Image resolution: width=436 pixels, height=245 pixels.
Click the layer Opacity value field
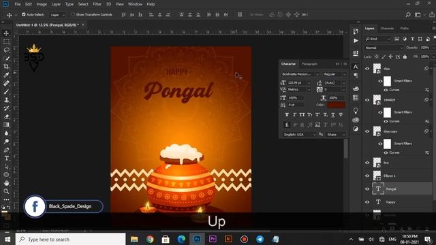[x=425, y=48]
